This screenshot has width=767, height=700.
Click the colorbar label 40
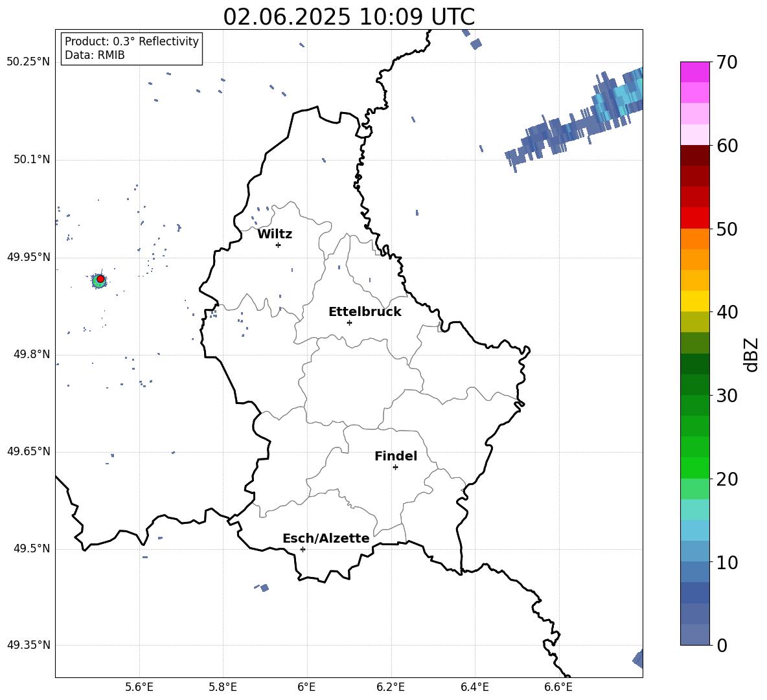pos(727,312)
